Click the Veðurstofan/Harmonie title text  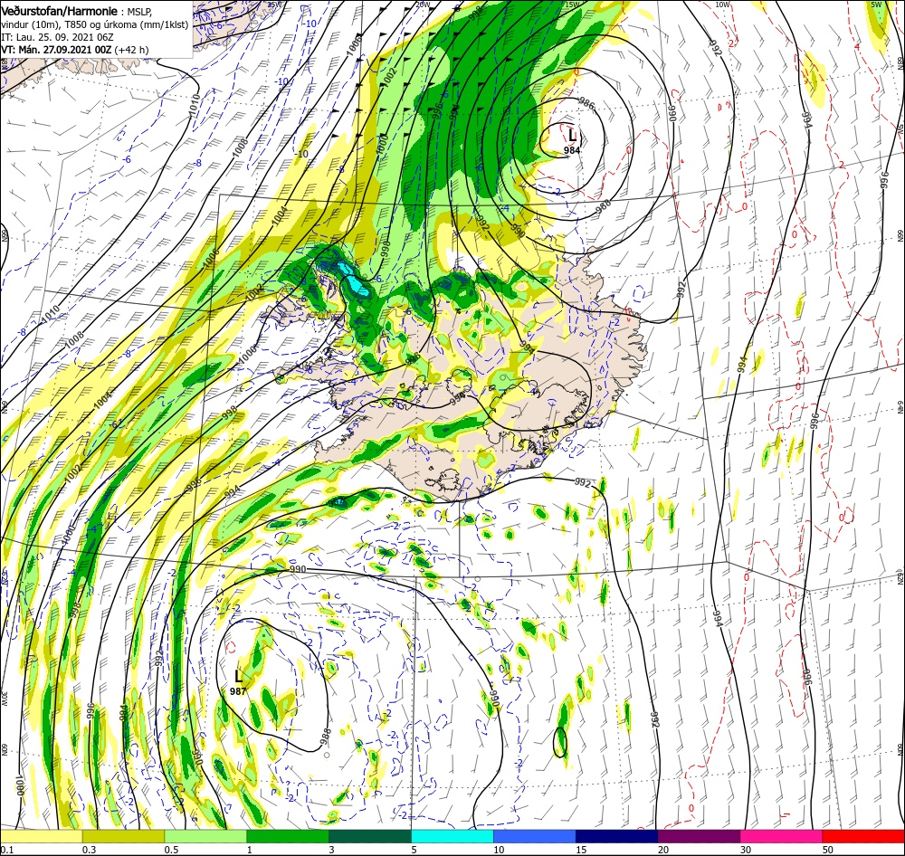pos(60,11)
